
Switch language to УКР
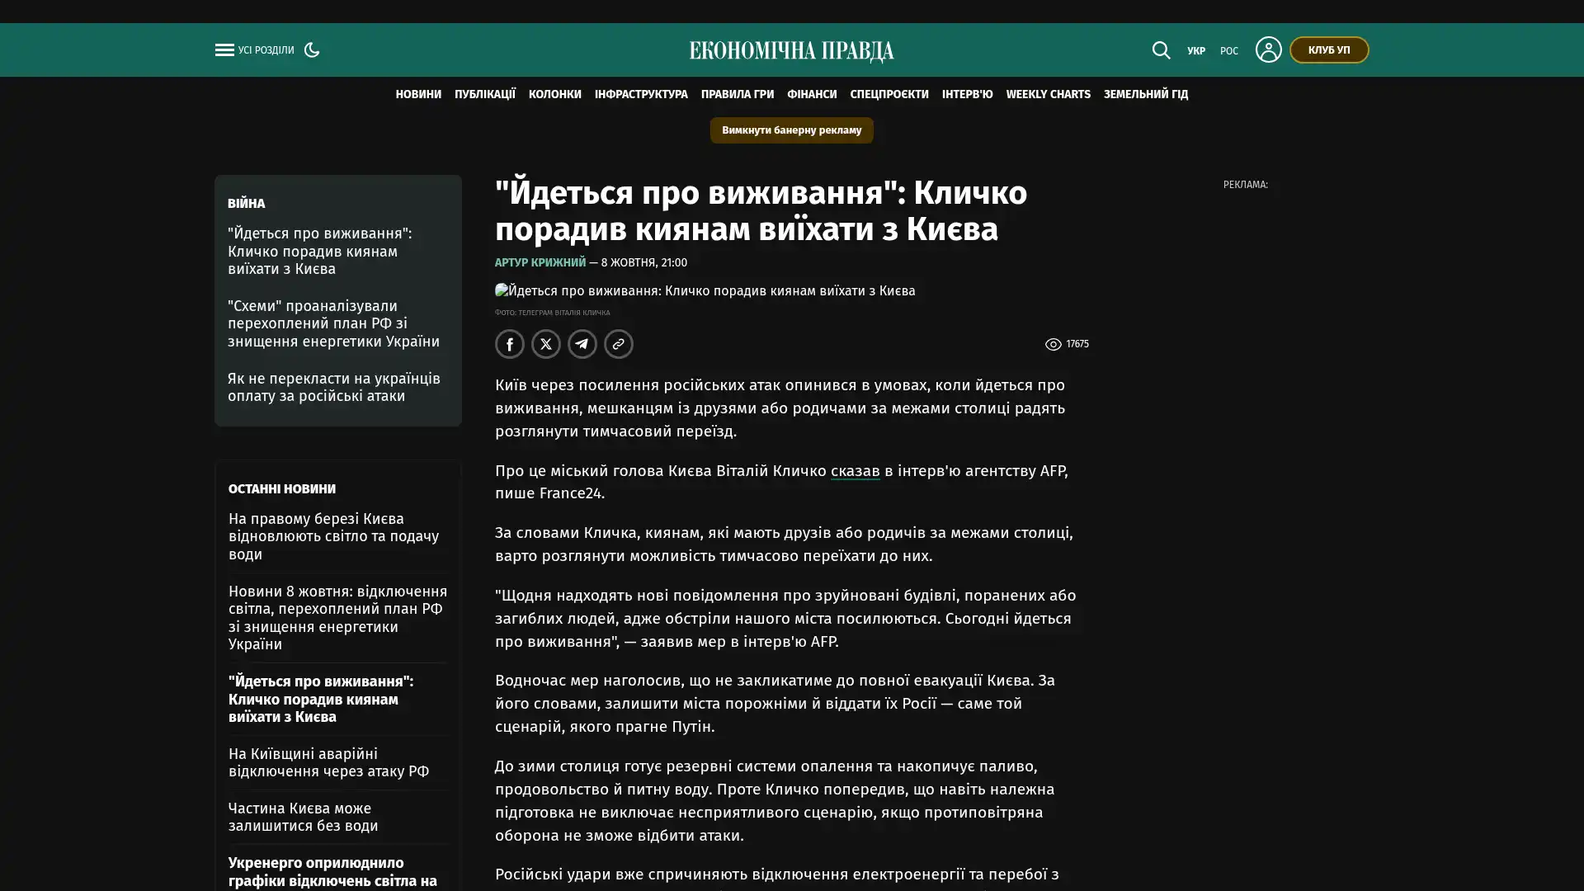(1196, 51)
